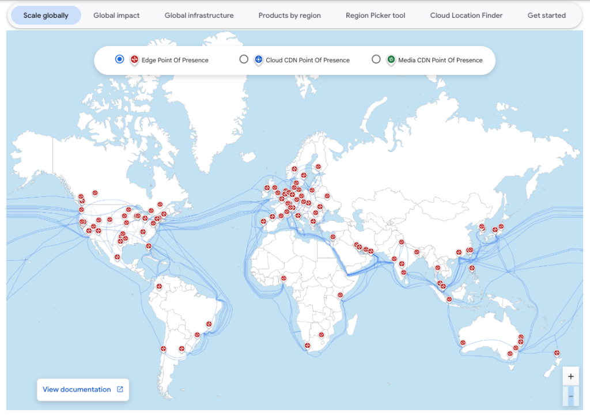Open the Scale globally tab
This screenshot has height=417, width=590.
46,16
